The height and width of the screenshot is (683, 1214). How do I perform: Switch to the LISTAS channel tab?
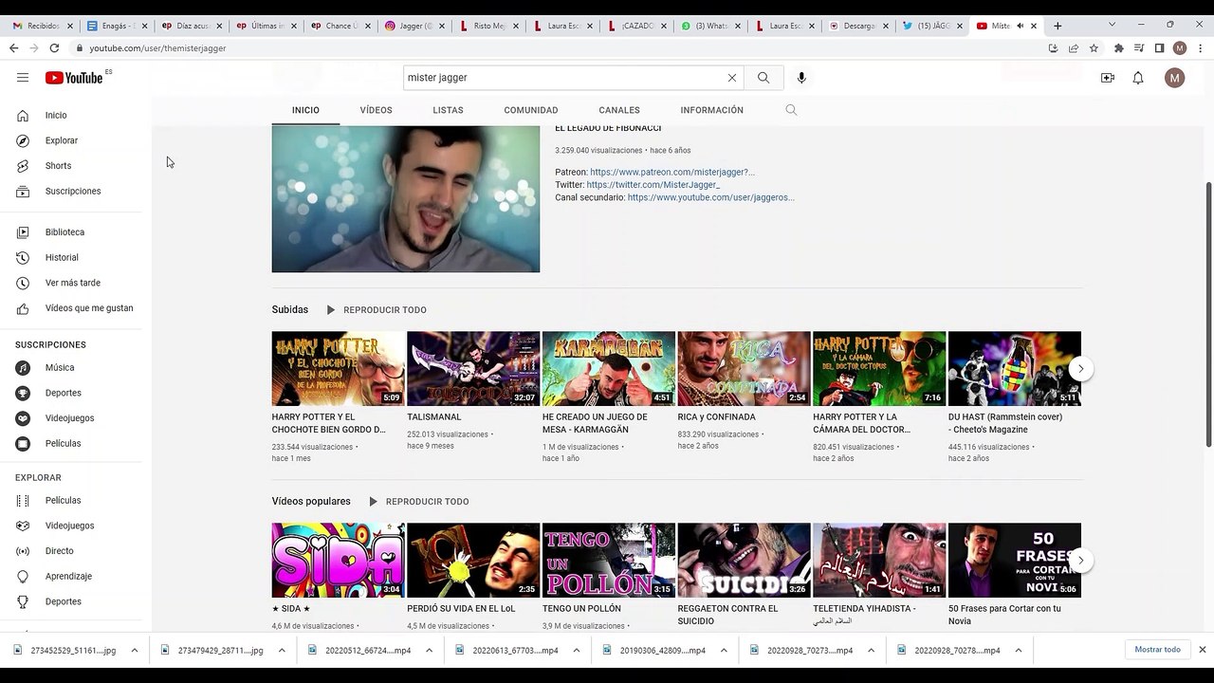coord(448,110)
